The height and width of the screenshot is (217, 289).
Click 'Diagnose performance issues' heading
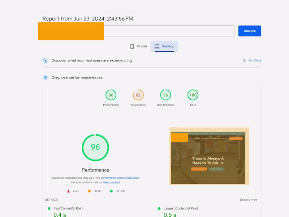pyautogui.click(x=77, y=77)
